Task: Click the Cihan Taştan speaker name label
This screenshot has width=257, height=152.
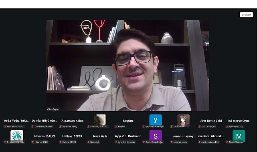Action: pyautogui.click(x=53, y=109)
